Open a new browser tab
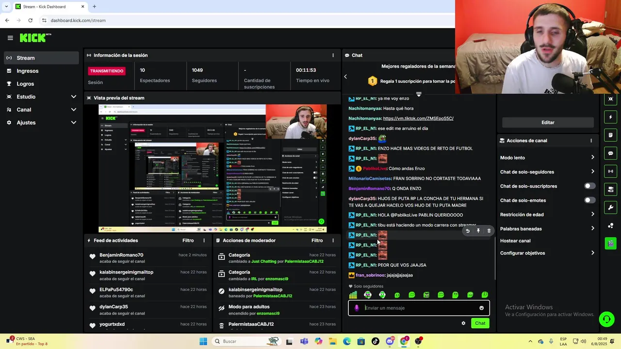The image size is (621, 349). pyautogui.click(x=94, y=6)
